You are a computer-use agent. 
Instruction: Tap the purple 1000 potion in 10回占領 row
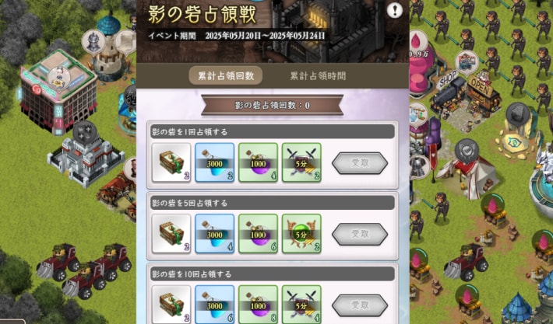258,305
